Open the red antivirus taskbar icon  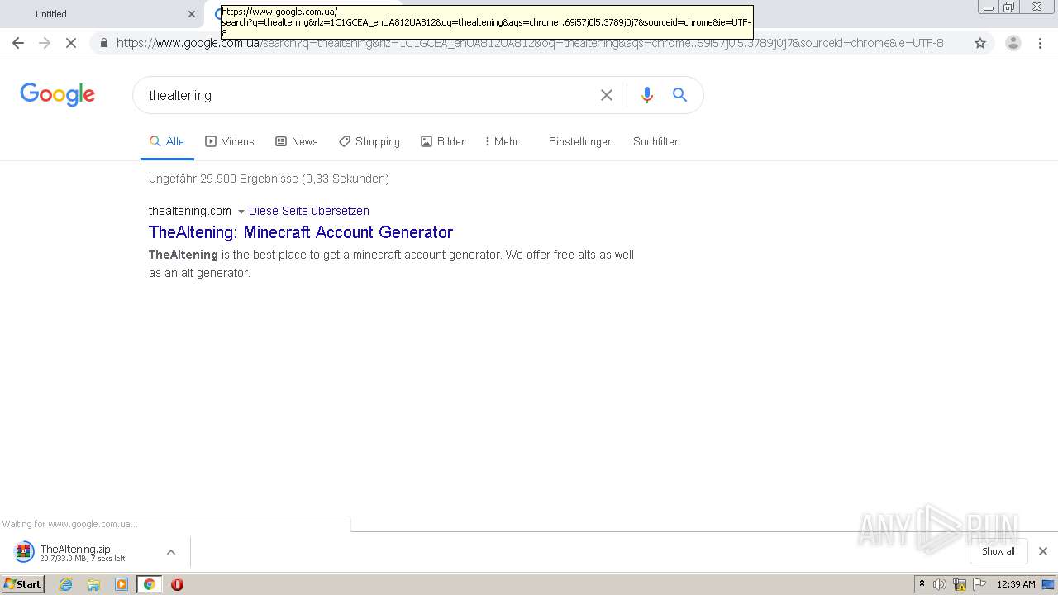coord(177,584)
